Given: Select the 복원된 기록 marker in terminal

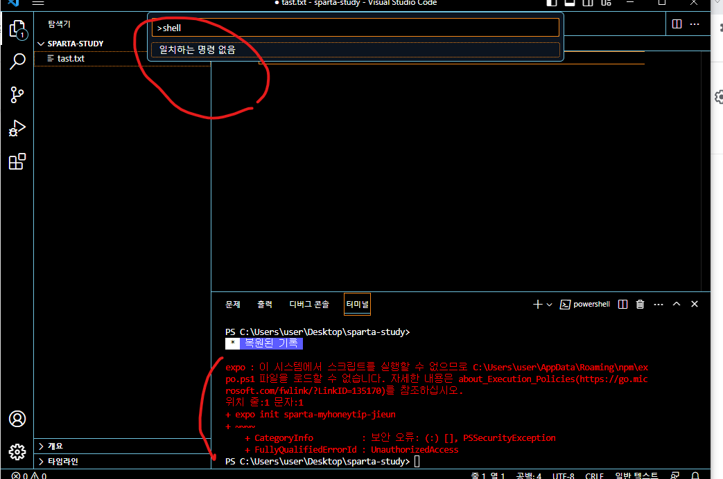Looking at the screenshot, I should [263, 343].
